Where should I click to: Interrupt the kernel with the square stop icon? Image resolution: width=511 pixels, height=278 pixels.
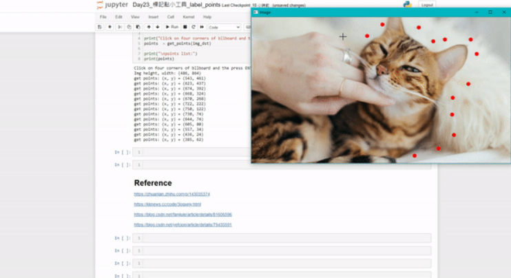click(185, 27)
